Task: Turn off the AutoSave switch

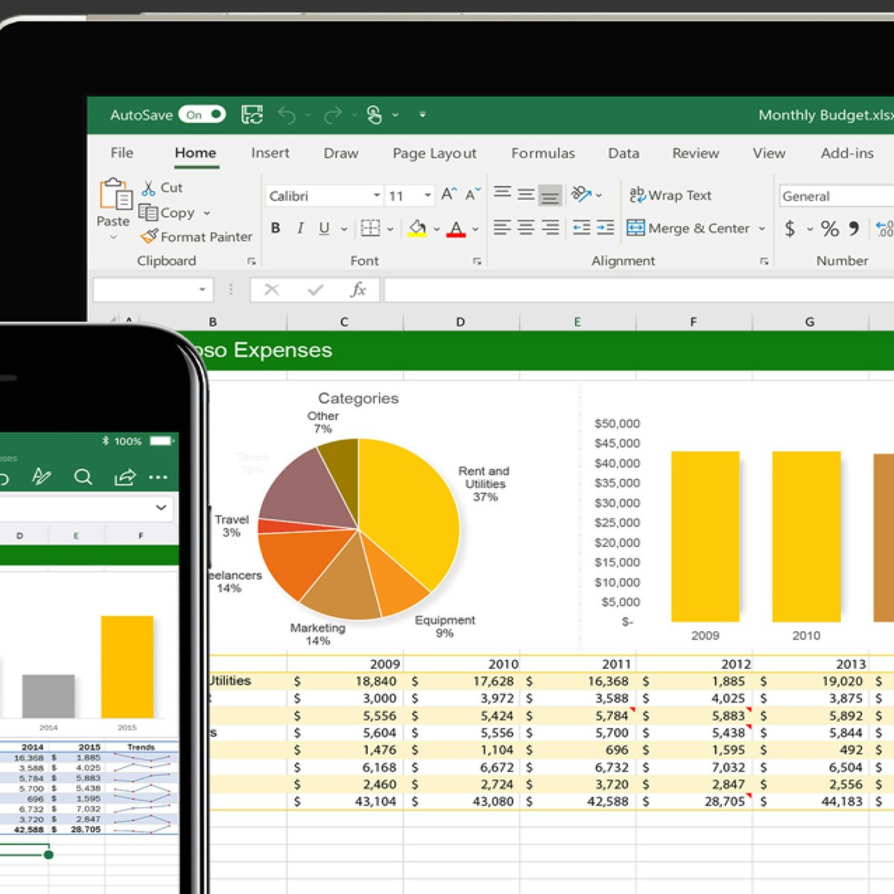Action: [202, 115]
